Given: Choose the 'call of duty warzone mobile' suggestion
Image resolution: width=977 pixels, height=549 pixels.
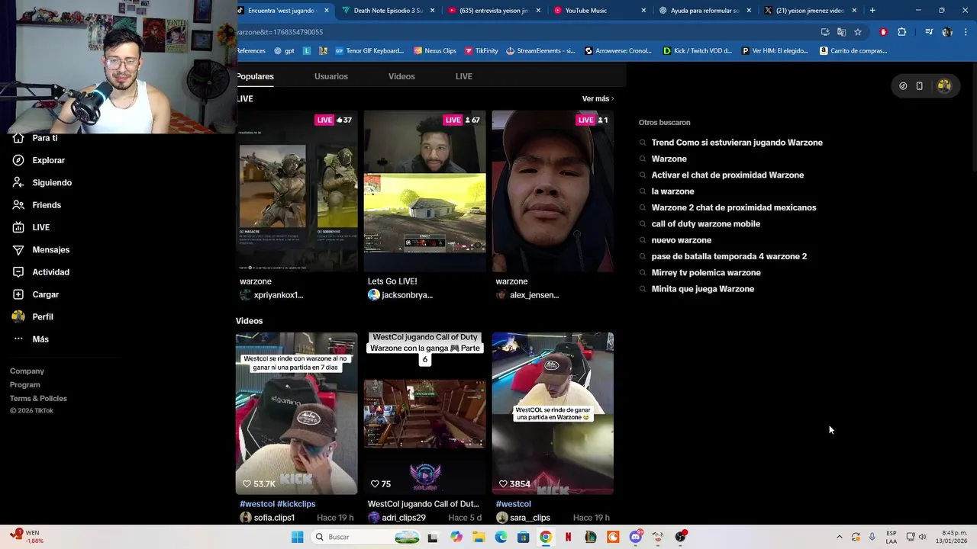Looking at the screenshot, I should pos(705,223).
